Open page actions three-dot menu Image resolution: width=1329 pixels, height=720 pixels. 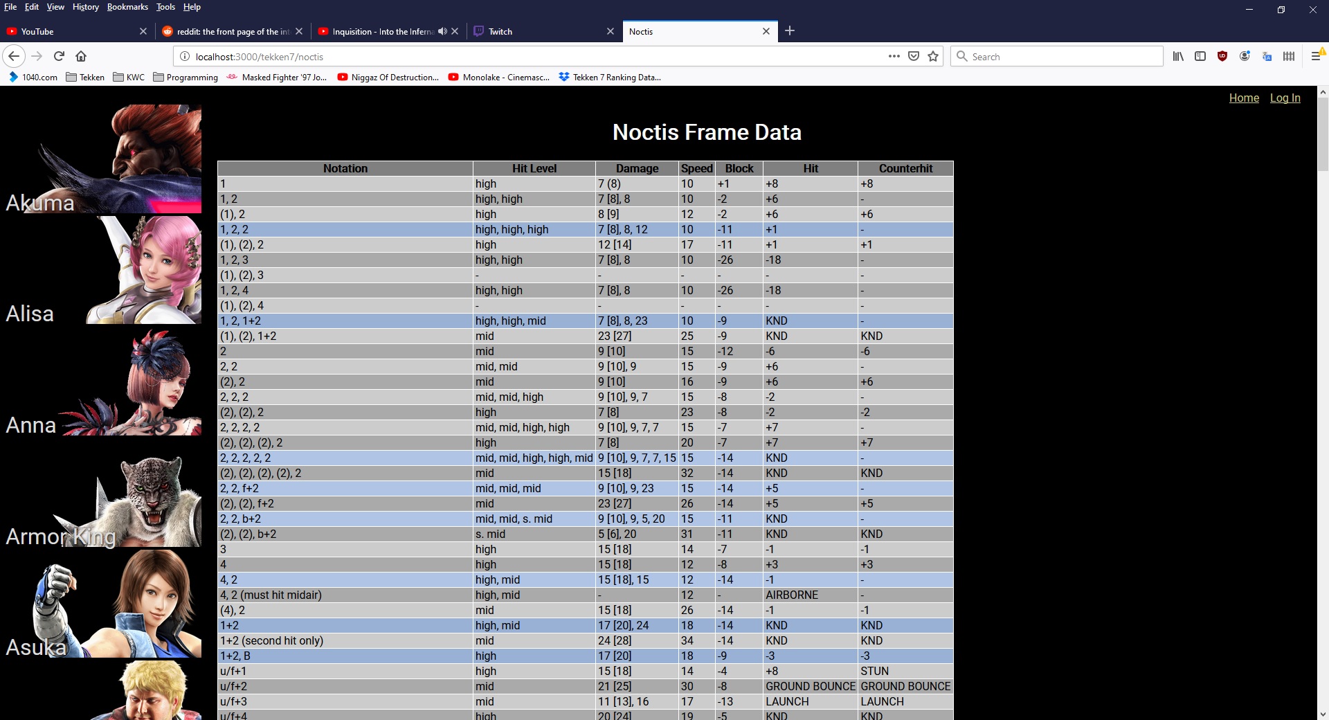tap(894, 56)
